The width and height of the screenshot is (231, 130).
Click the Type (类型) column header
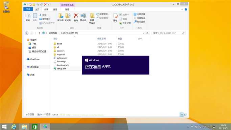[120, 39]
